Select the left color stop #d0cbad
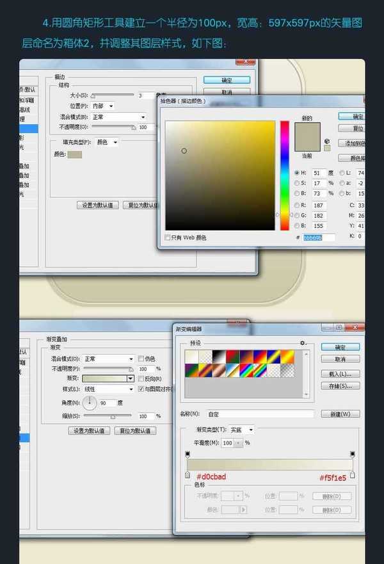The image size is (384, 564). (188, 475)
